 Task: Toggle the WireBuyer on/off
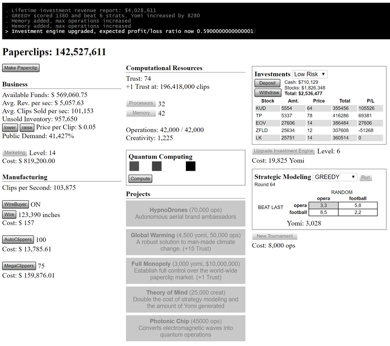click(x=15, y=204)
